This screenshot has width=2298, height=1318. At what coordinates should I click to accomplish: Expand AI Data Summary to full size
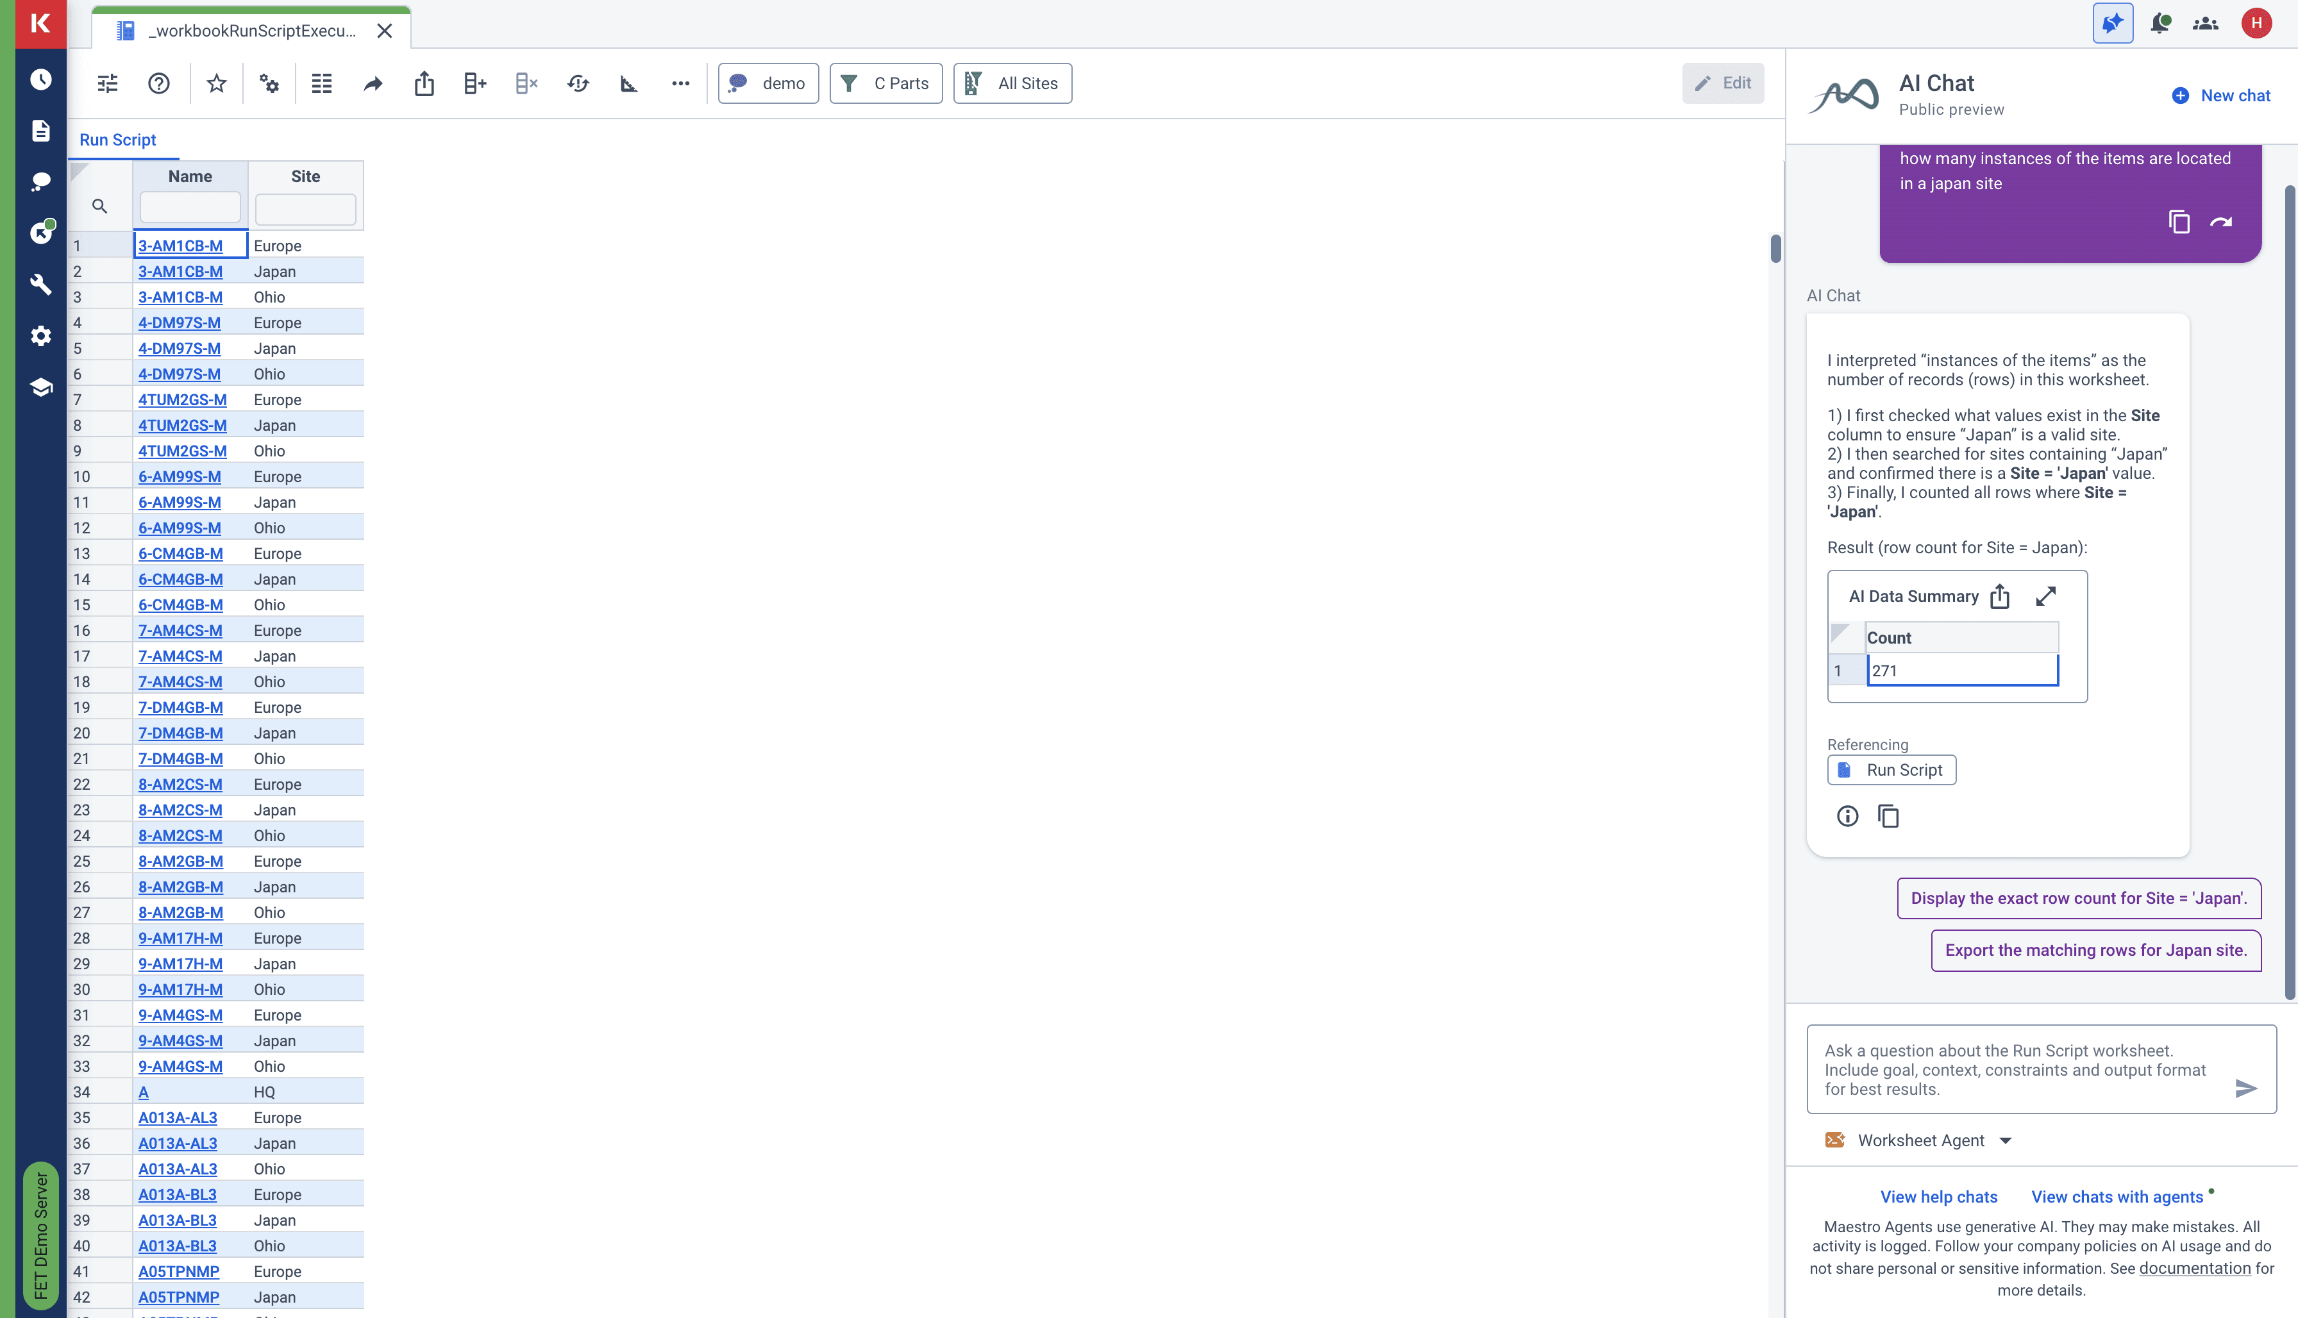click(2045, 596)
